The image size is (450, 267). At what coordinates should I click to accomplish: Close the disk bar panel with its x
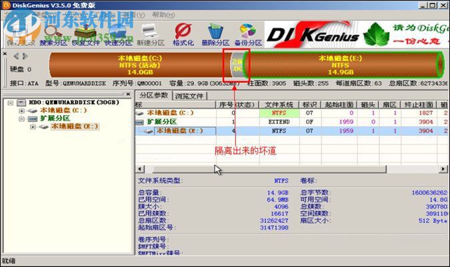tap(5, 53)
